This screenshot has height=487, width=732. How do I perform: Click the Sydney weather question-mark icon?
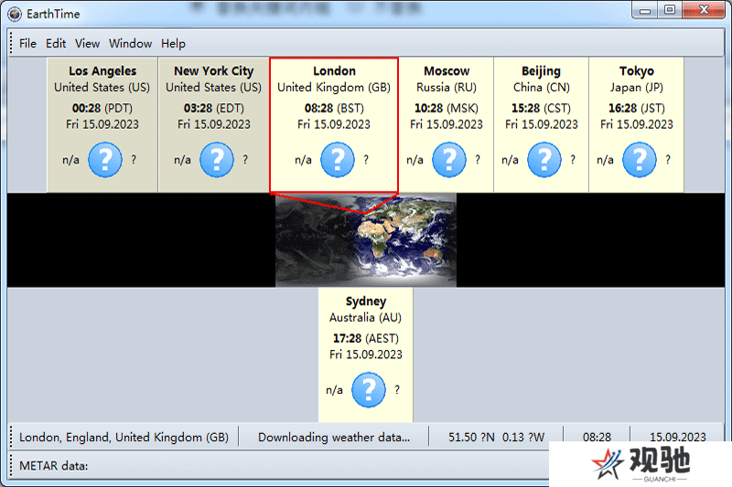369,389
